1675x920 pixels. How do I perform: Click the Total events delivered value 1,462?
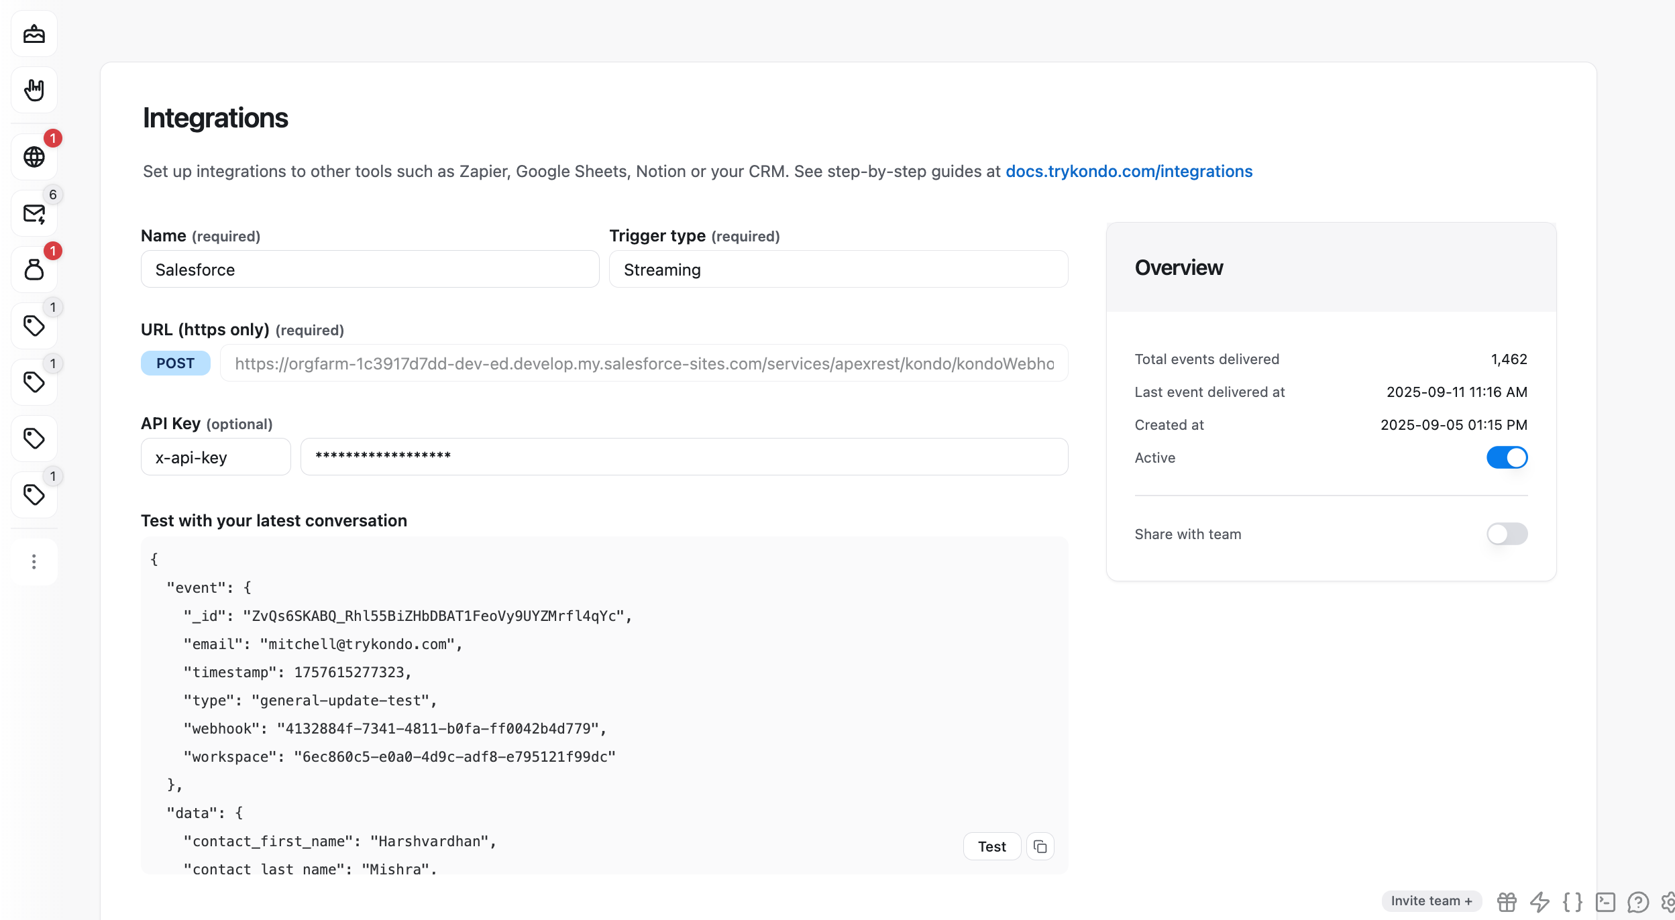click(1509, 359)
